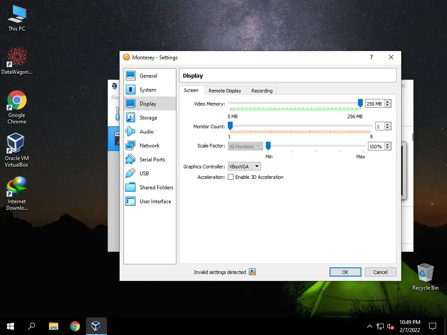Open the Graphics Controller dropdown
This screenshot has width=447, height=335.
pyautogui.click(x=244, y=166)
